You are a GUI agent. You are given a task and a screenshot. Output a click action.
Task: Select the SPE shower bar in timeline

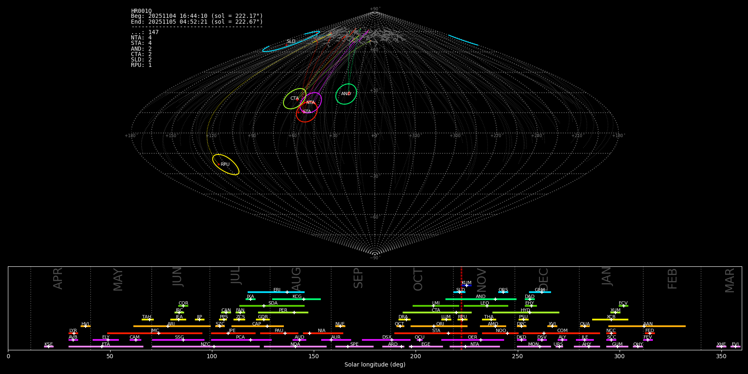354,347
